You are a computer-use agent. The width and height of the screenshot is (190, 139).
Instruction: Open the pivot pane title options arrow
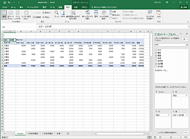pyautogui.click(x=181, y=34)
